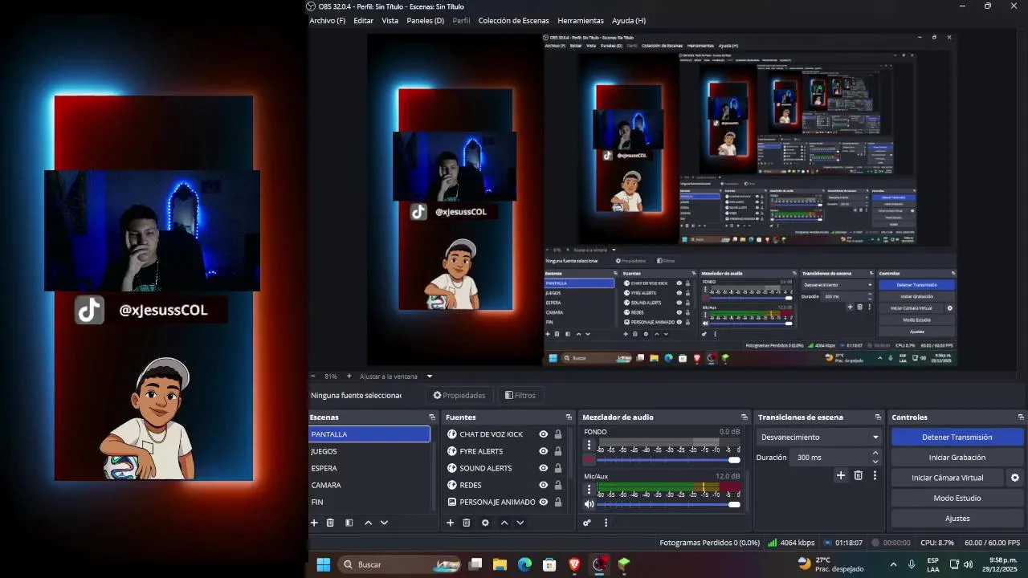Image resolution: width=1028 pixels, height=578 pixels.
Task: Hide REDES source
Action: pyautogui.click(x=543, y=485)
